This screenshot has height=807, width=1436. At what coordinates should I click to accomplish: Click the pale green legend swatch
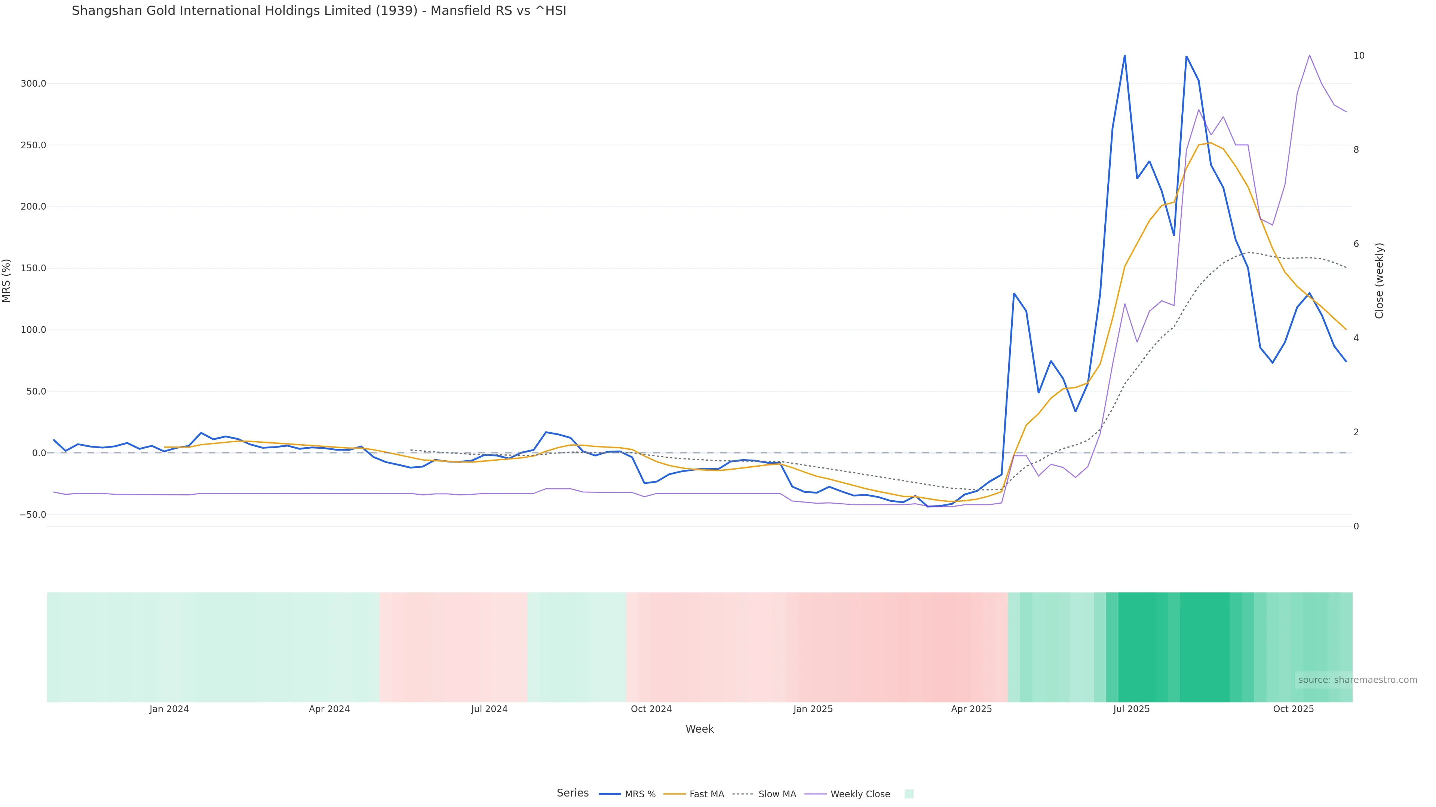909,794
